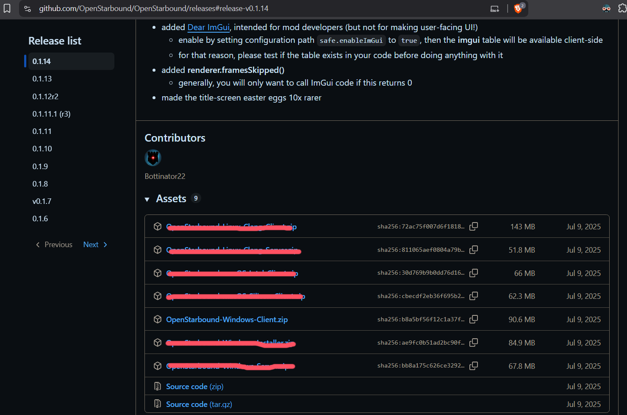The height and width of the screenshot is (415, 627).
Task: Click the package icon in the 62.3 MB row
Action: pos(158,296)
